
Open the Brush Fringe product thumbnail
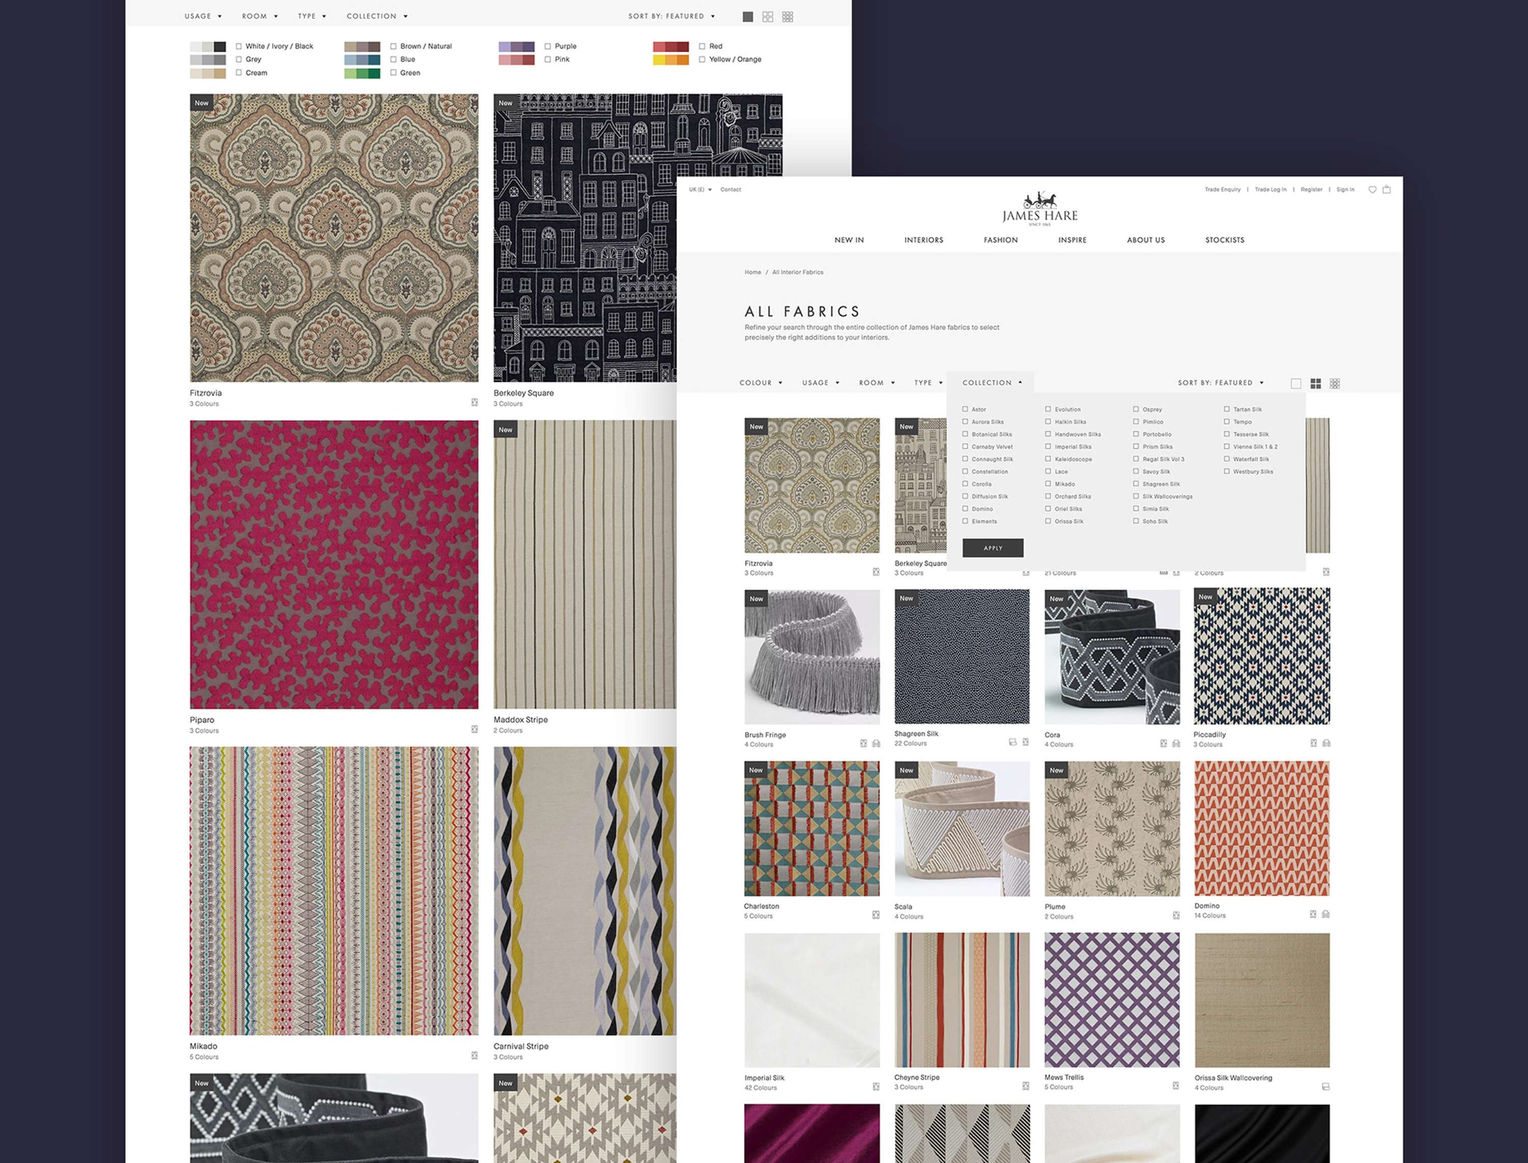click(812, 657)
